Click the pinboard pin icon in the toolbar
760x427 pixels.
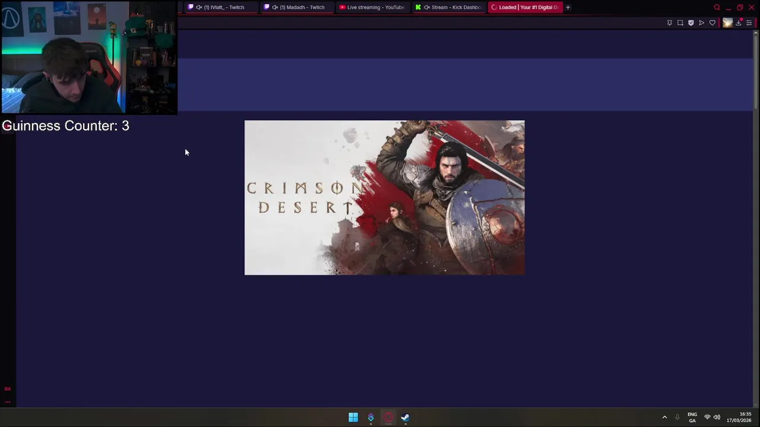point(669,23)
